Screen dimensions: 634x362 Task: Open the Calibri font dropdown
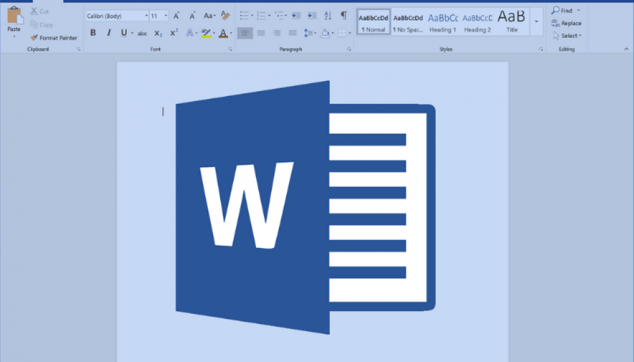pos(116,15)
